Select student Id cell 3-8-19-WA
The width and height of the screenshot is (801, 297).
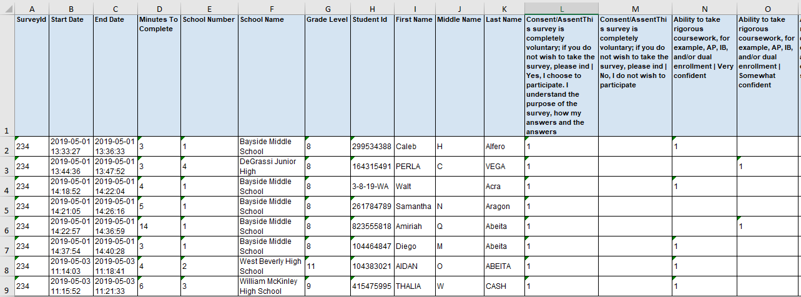[x=372, y=187]
